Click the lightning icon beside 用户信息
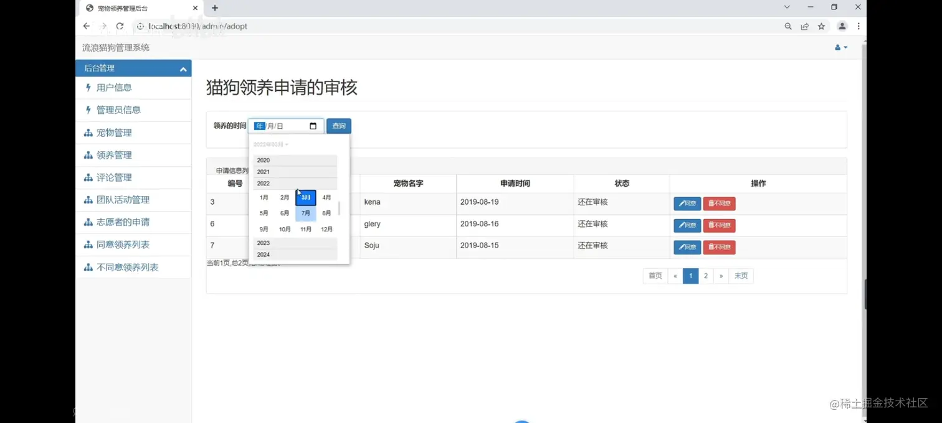This screenshot has width=942, height=423. [88, 88]
